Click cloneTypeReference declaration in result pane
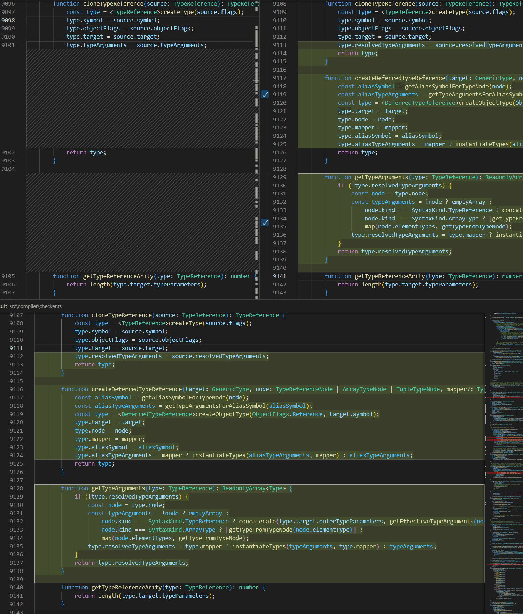 (173, 315)
